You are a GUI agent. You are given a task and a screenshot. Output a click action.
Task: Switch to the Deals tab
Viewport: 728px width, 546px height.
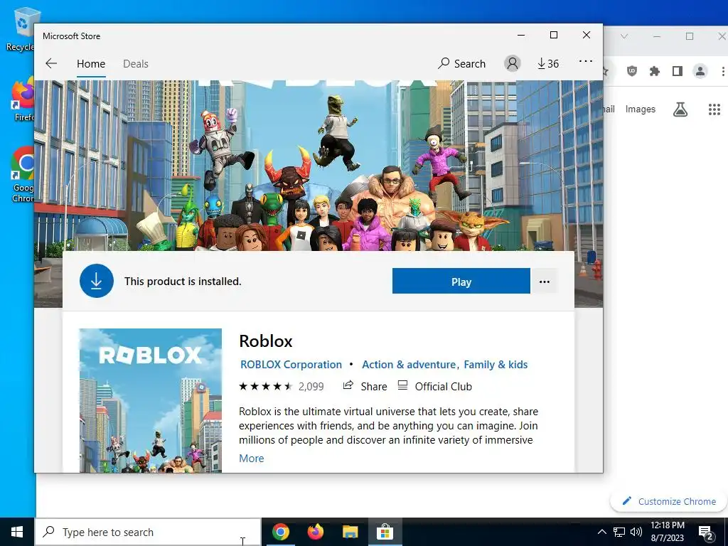click(x=136, y=63)
